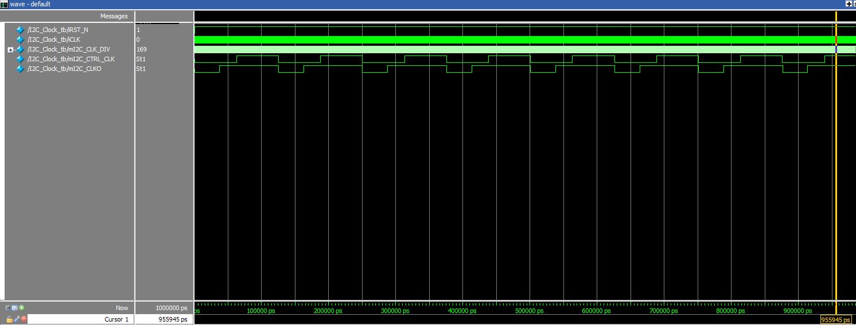
Task: Click the iCLK signal diamond icon
Action: coord(20,39)
